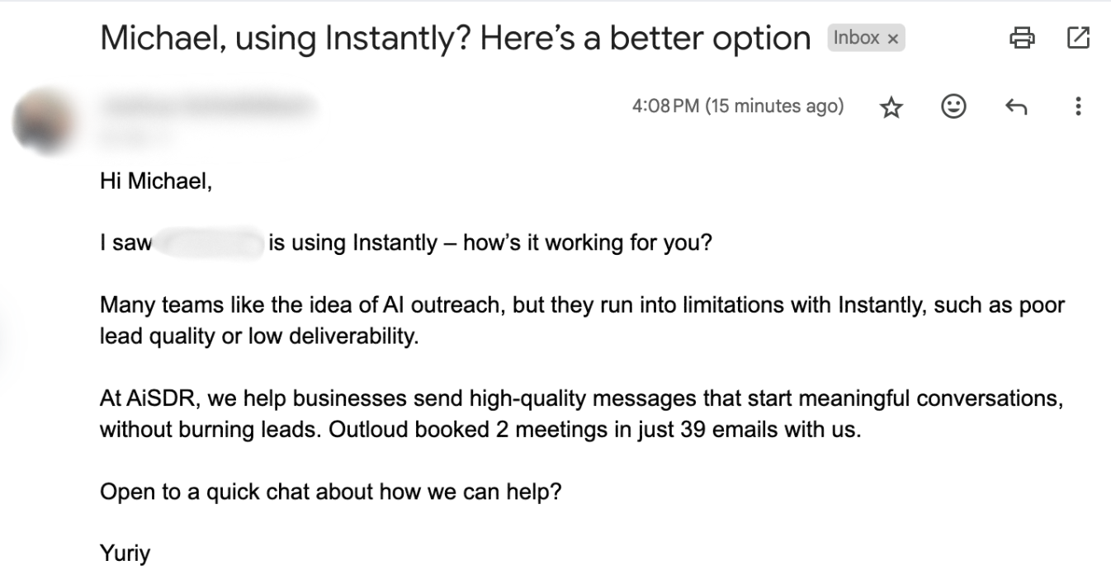Click the "Yuriy" signature
The height and width of the screenshot is (584, 1111).
pyautogui.click(x=125, y=553)
